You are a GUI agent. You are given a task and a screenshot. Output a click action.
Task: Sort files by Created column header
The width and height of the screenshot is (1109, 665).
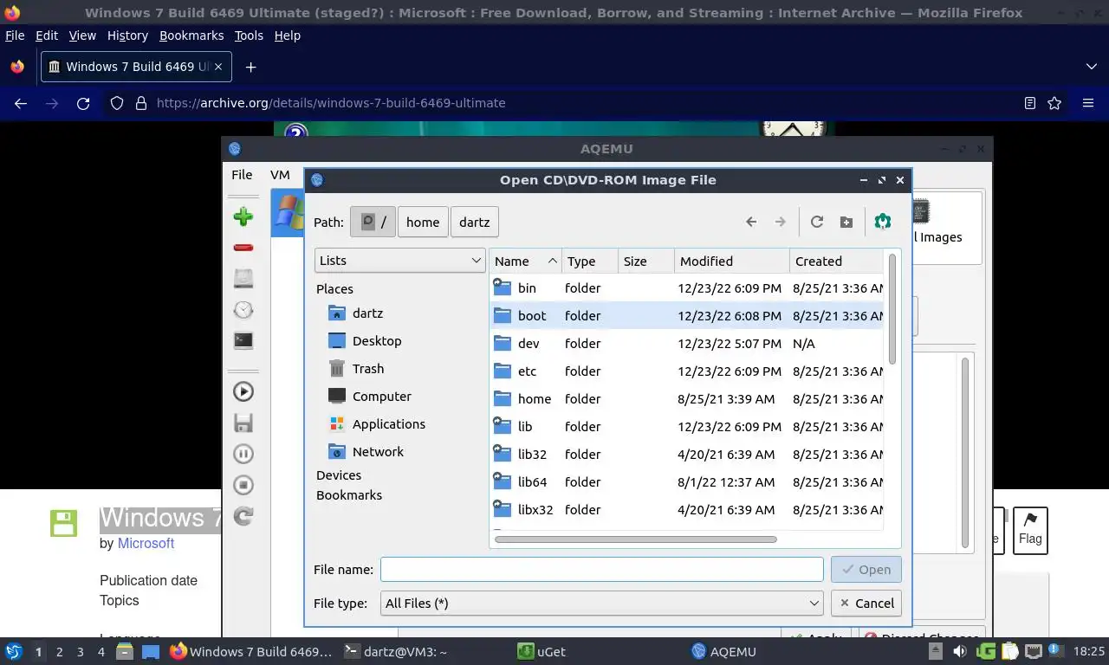pos(836,261)
